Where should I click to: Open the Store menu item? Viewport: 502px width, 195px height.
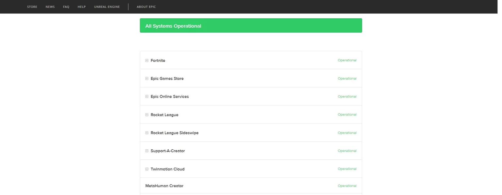(x=32, y=7)
